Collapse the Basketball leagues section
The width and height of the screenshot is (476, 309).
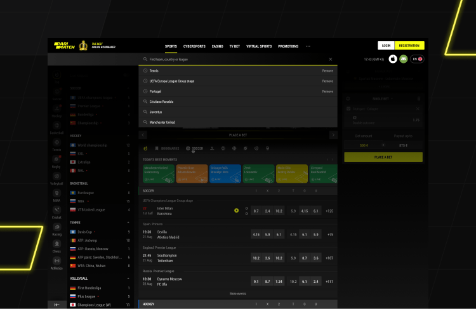tap(129, 183)
